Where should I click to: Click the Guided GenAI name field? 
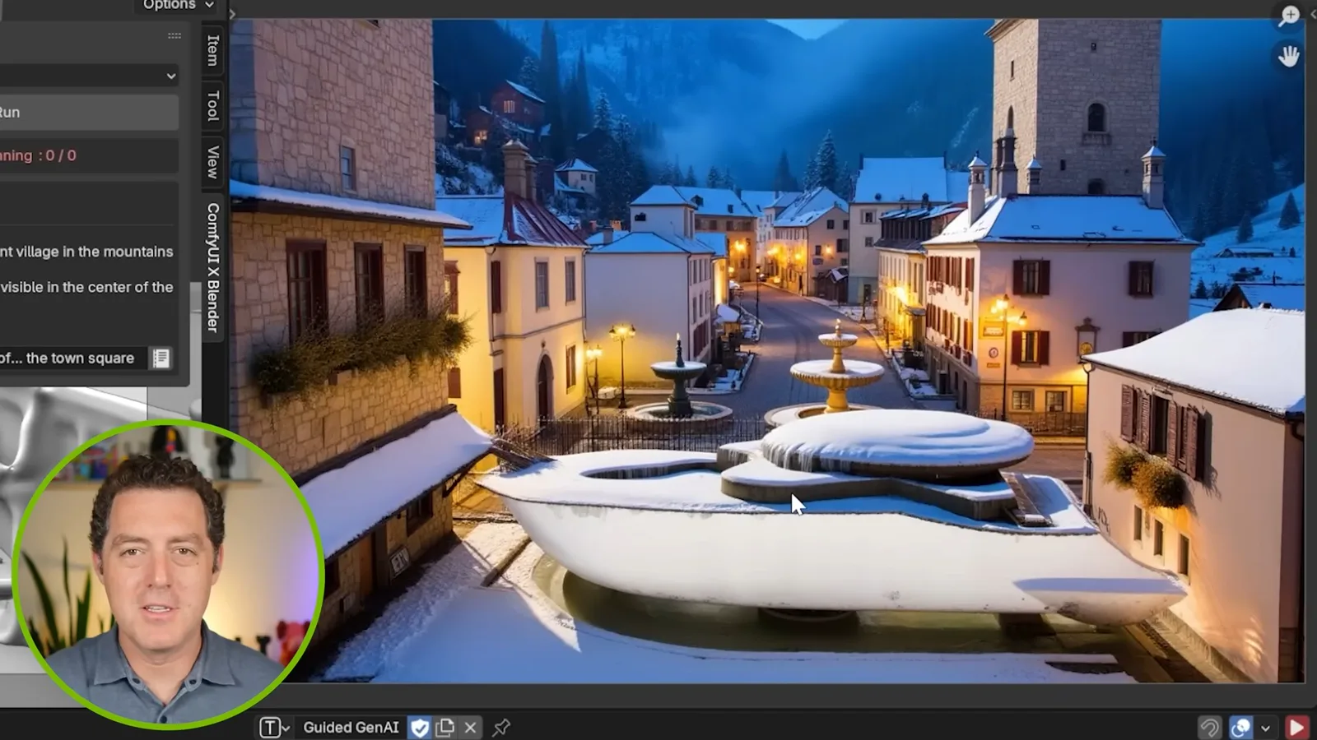(351, 728)
